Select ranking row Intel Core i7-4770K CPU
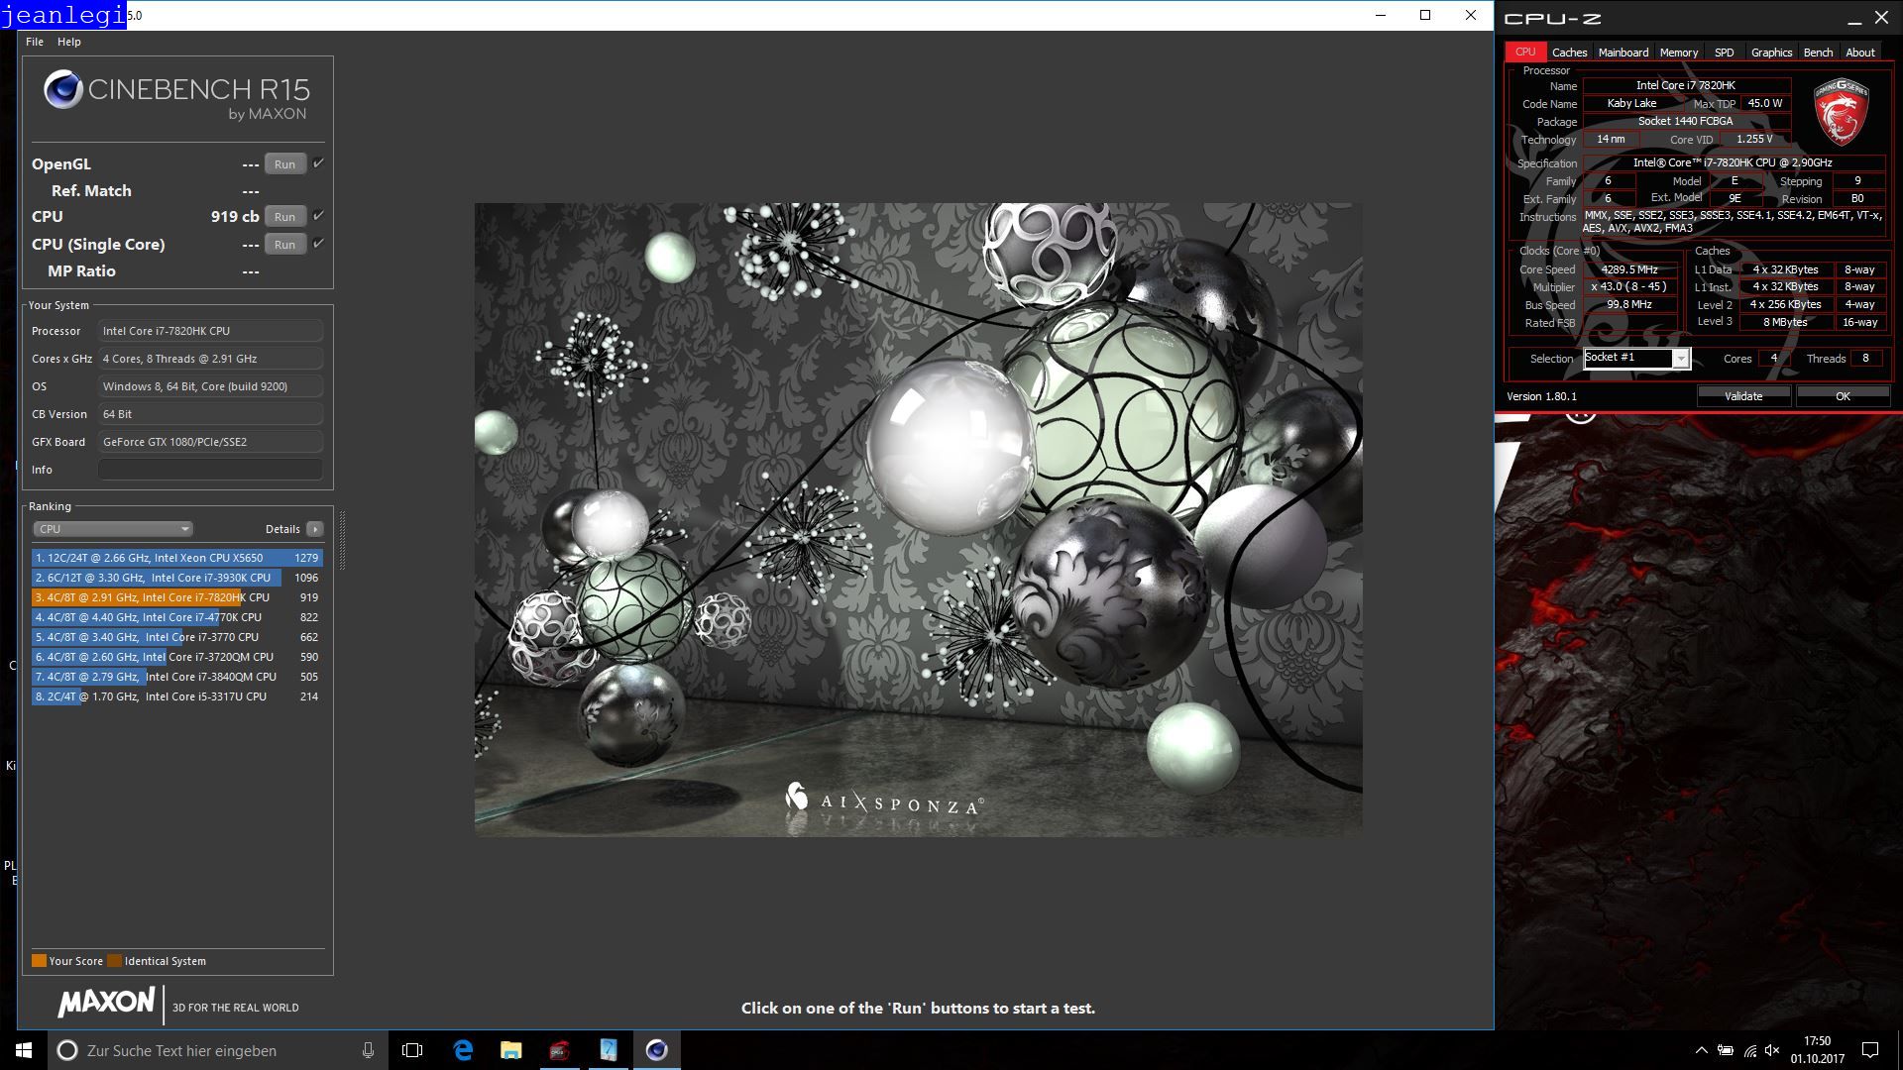Image resolution: width=1903 pixels, height=1070 pixels. (176, 617)
